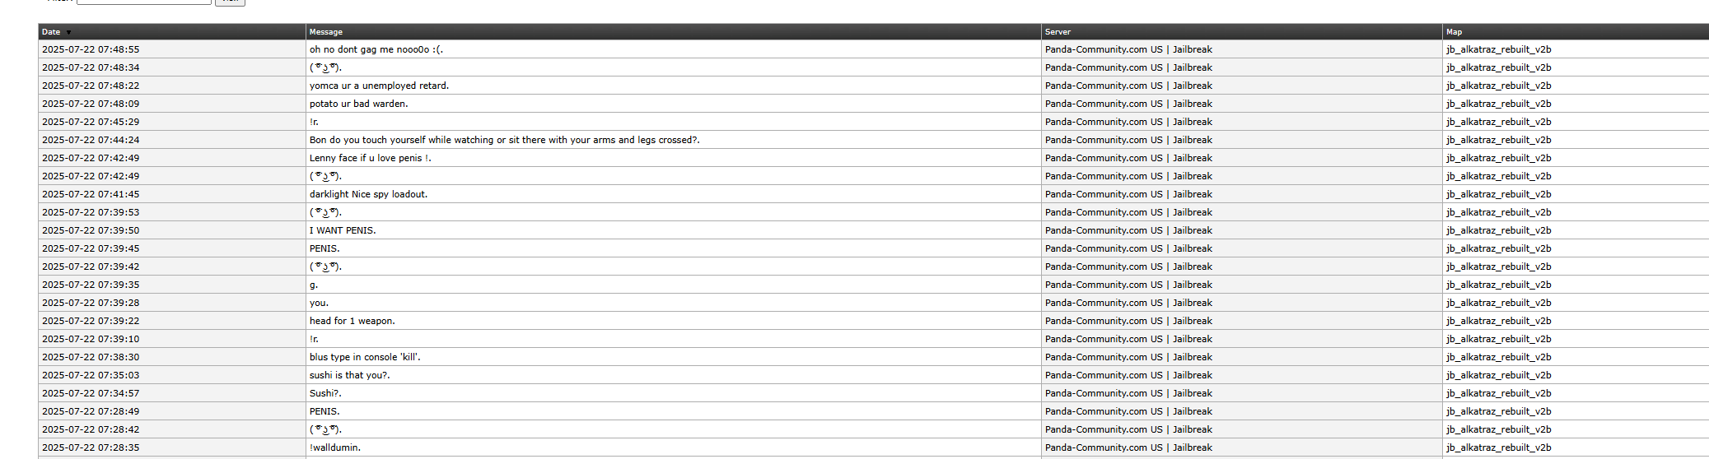Image resolution: width=1709 pixels, height=459 pixels.
Task: Select the 'oh no dont gag me' message
Action: pos(376,49)
